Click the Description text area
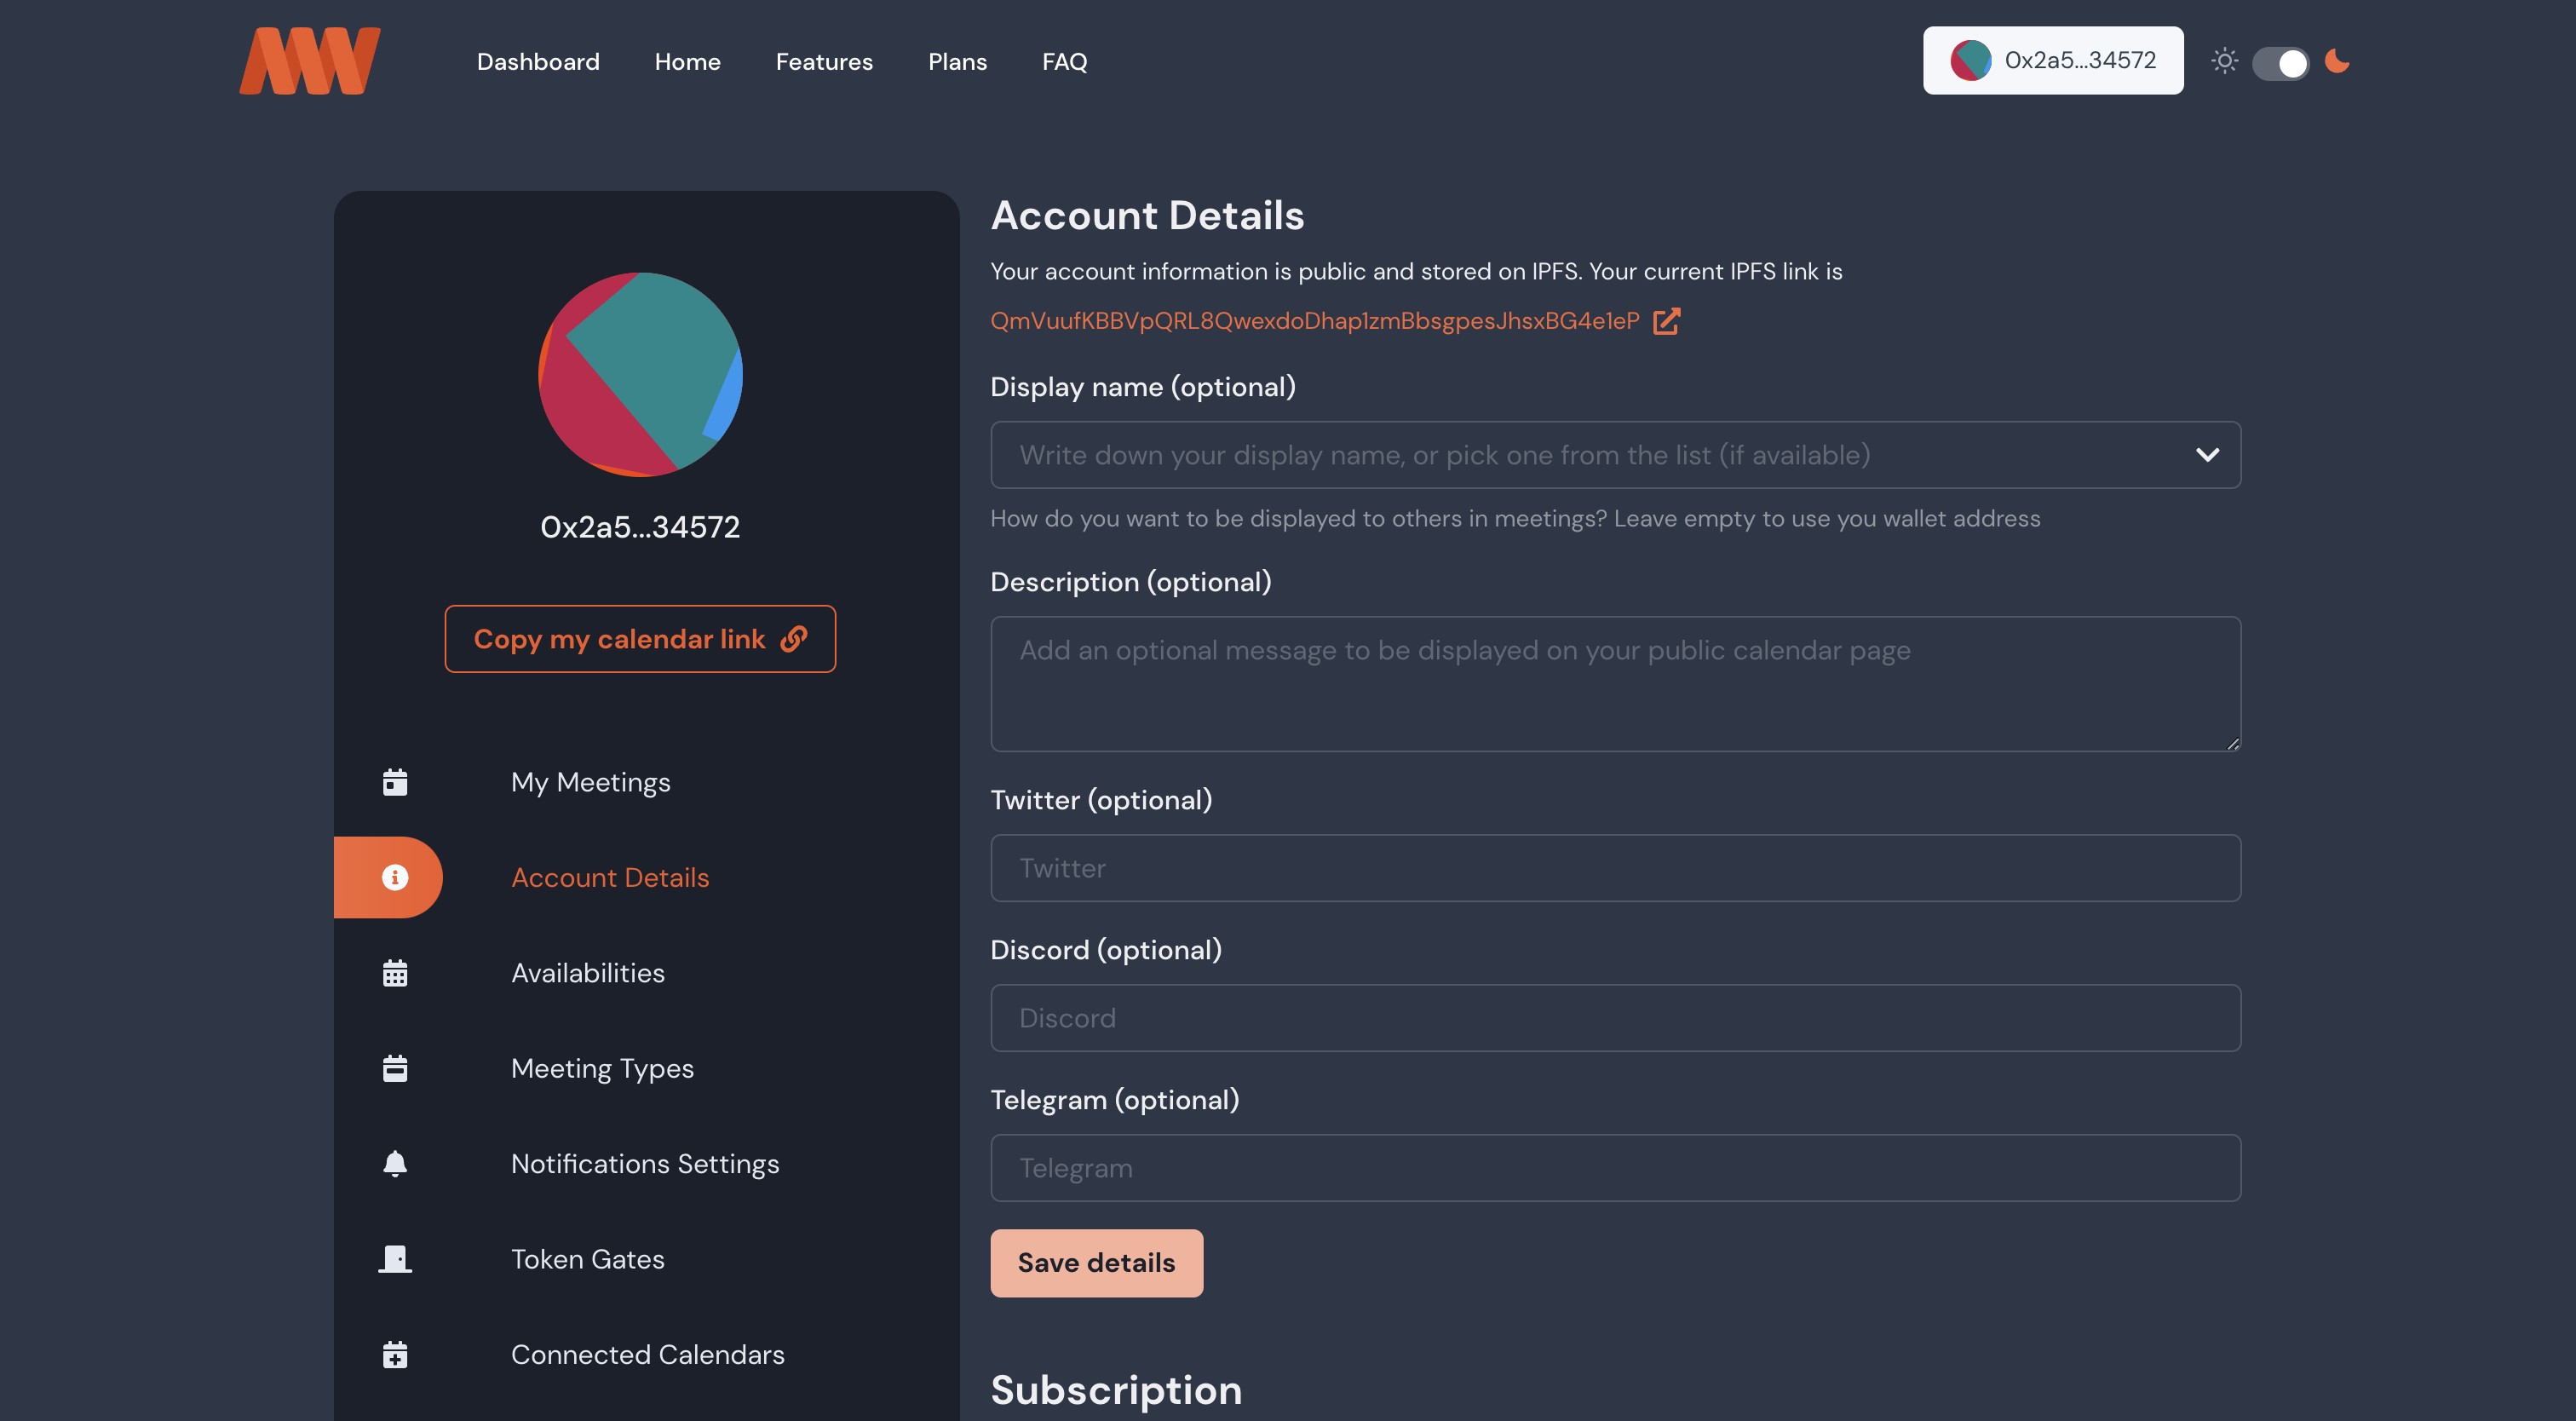 coord(1615,684)
